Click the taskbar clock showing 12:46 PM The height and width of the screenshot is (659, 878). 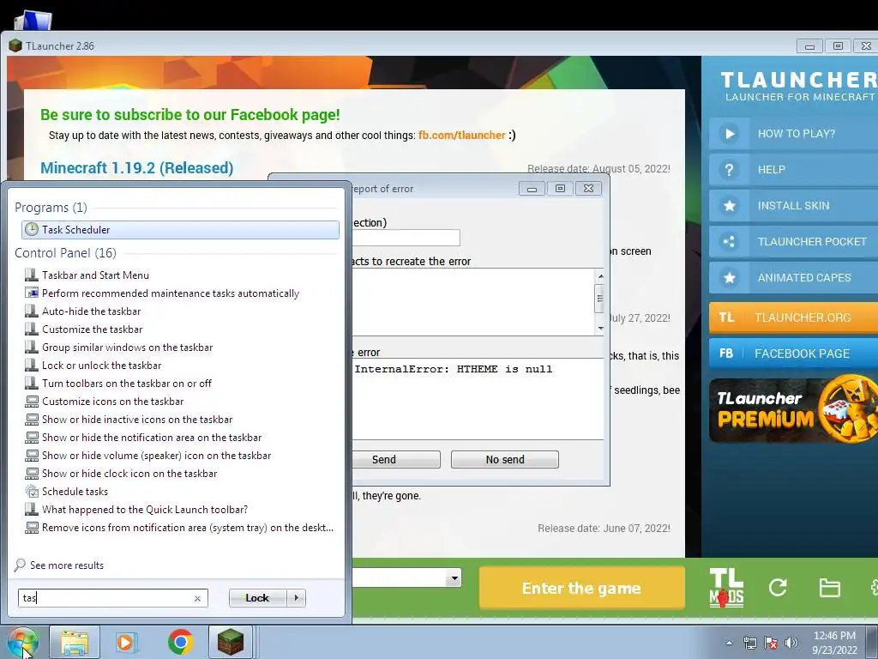834,643
